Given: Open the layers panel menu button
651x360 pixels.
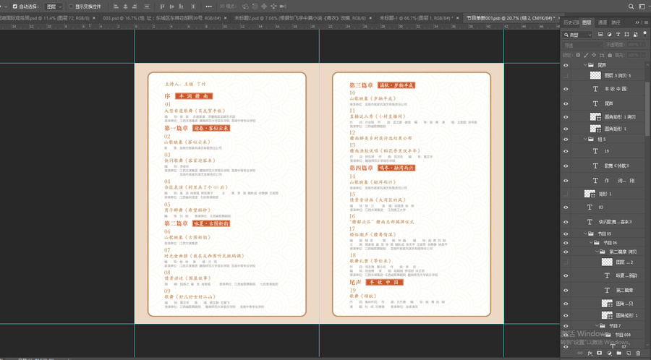Looking at the screenshot, I should (644, 22).
